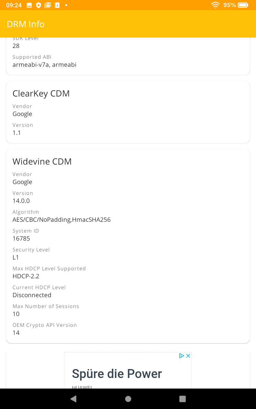Tap the shield notification icon
The height and width of the screenshot is (409, 256).
[38, 5]
